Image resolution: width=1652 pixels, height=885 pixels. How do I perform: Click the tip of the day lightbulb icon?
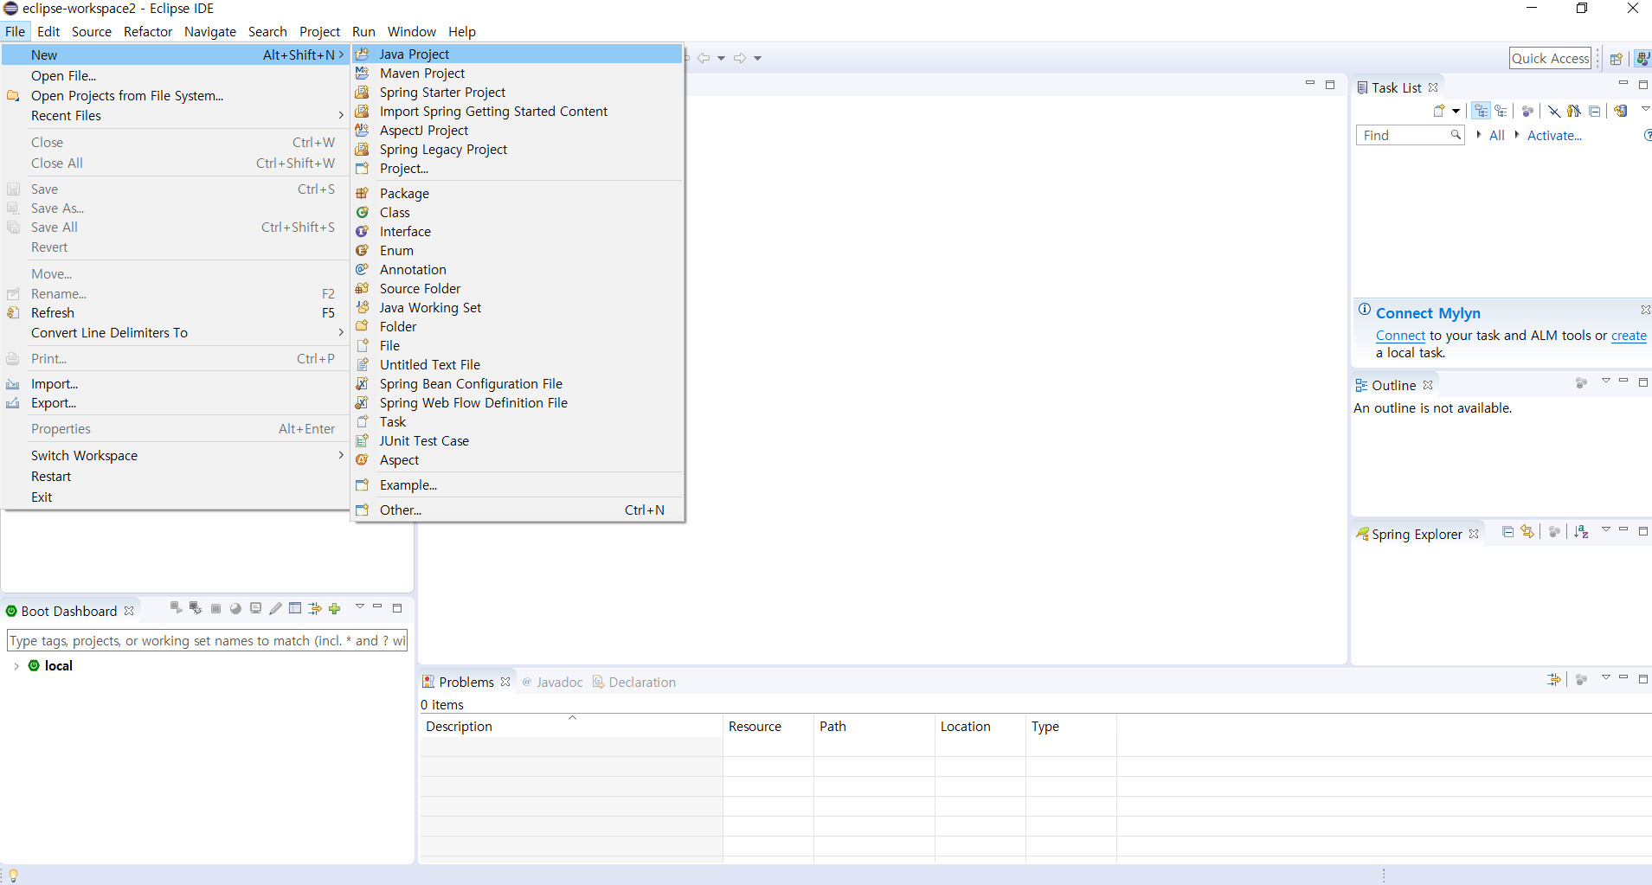pos(13,875)
